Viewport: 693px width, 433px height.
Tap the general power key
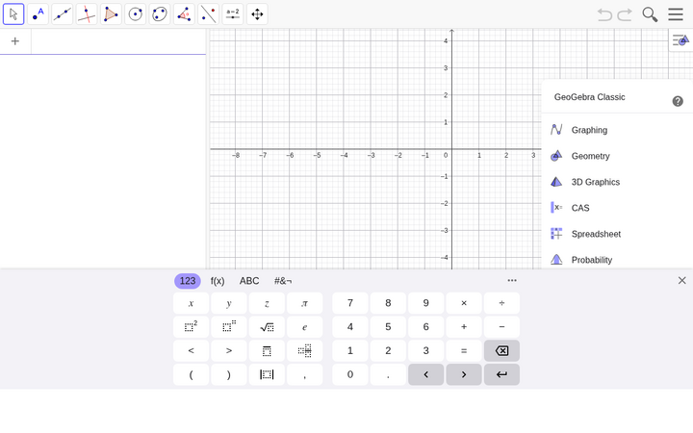pyautogui.click(x=229, y=327)
